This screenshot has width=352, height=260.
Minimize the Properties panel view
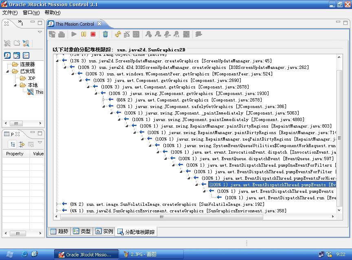[33, 132]
